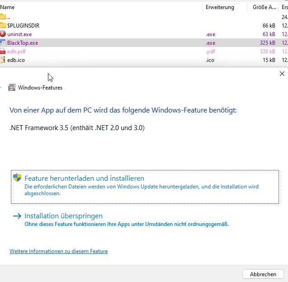288x282 pixels.
Task: Click the BlackTop.exe application icon
Action: tap(3, 42)
